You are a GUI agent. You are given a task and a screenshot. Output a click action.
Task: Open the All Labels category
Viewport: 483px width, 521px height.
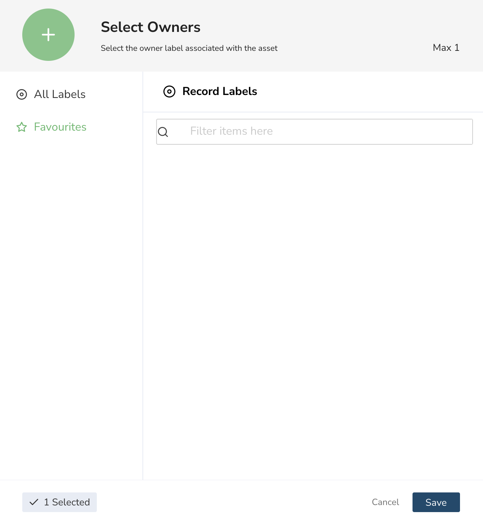point(51,94)
